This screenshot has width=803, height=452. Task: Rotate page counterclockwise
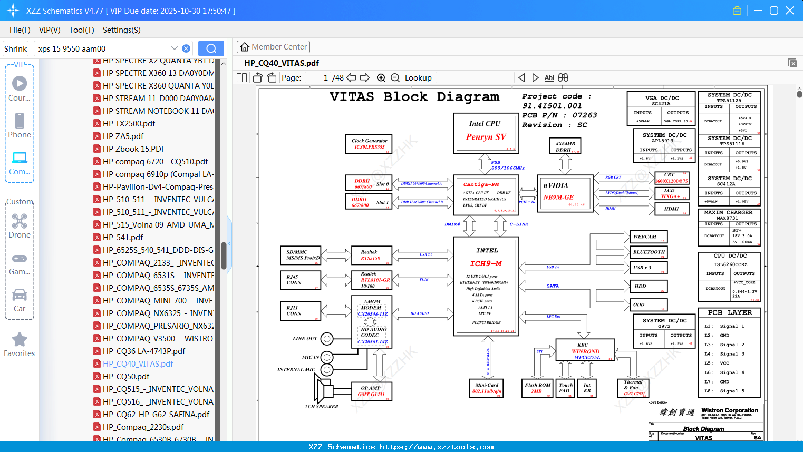click(258, 77)
